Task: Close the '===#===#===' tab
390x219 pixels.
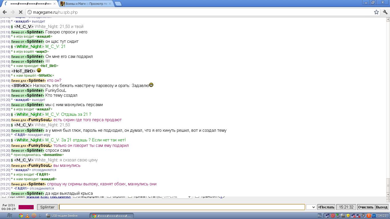Action: (x=54, y=4)
